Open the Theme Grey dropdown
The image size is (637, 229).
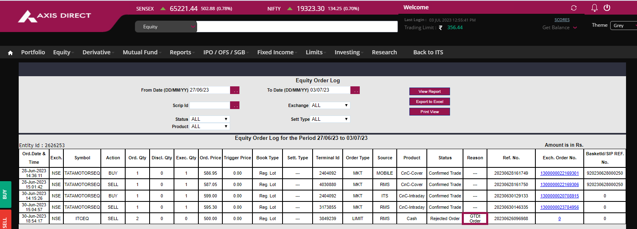tap(623, 26)
